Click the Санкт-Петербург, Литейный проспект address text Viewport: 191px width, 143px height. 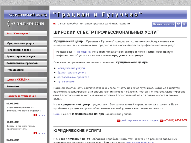[x=94, y=24]
